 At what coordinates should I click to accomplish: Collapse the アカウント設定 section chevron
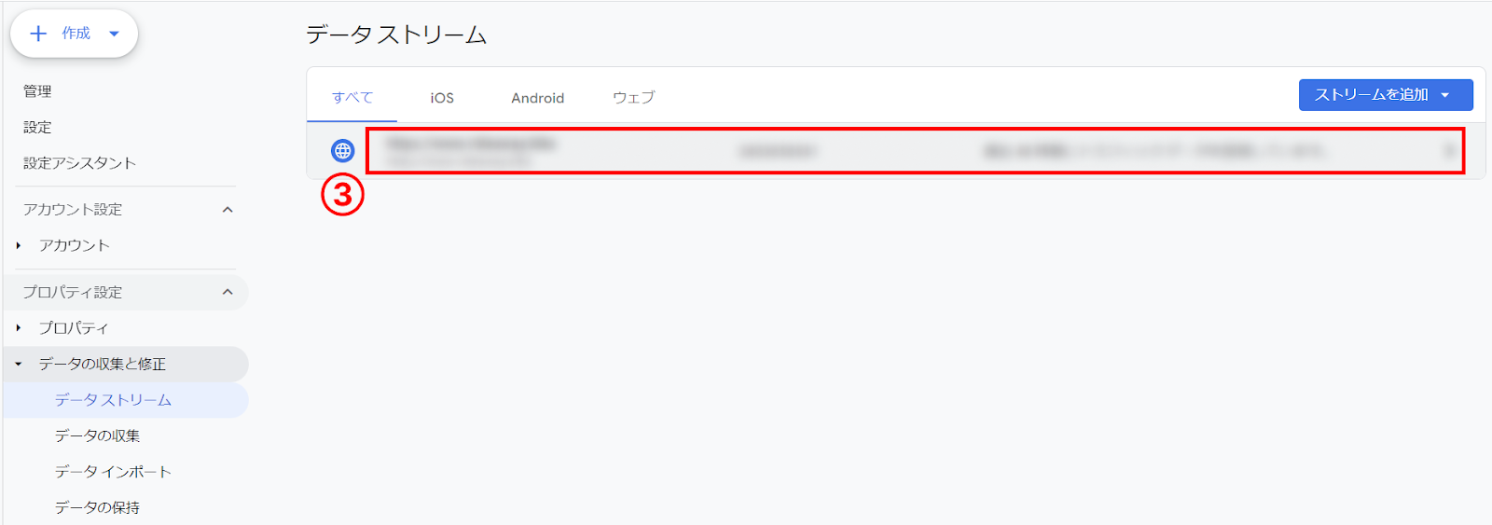[228, 210]
